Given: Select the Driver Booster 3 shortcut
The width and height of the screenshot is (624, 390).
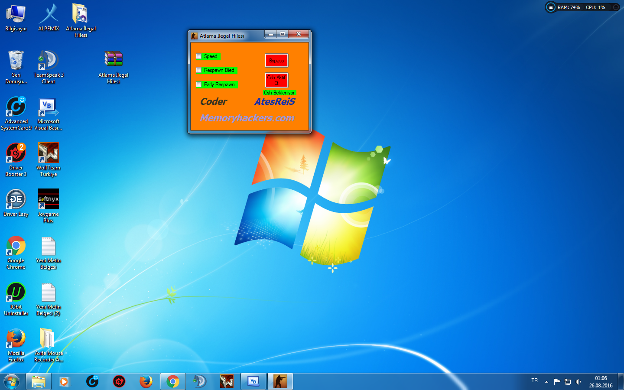Looking at the screenshot, I should pos(16,160).
